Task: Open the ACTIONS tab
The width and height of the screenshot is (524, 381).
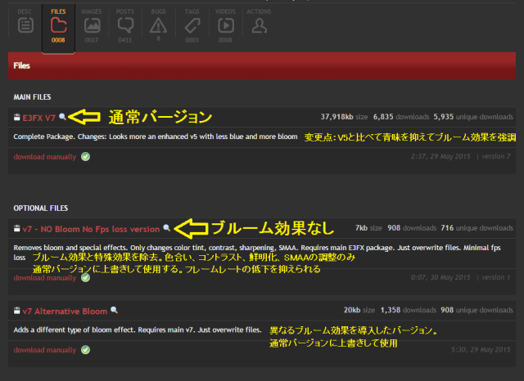Action: tap(259, 21)
